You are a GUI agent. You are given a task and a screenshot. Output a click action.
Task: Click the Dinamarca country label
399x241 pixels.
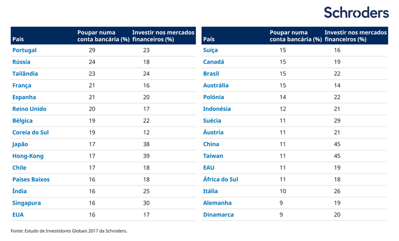pos(218,215)
